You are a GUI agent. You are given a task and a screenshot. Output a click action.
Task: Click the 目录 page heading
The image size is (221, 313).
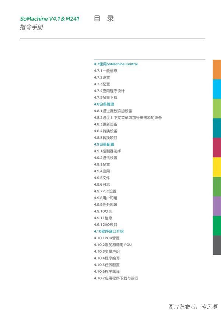104,18
